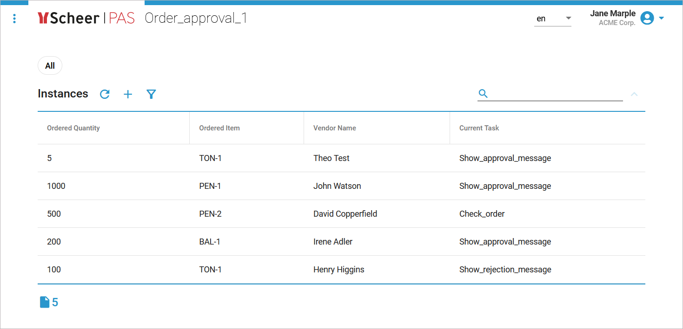This screenshot has height=329, width=683.
Task: Click the search magnifier icon
Action: pos(483,94)
